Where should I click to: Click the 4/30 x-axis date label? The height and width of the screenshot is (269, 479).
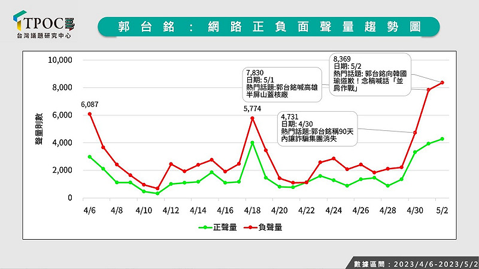(x=414, y=211)
